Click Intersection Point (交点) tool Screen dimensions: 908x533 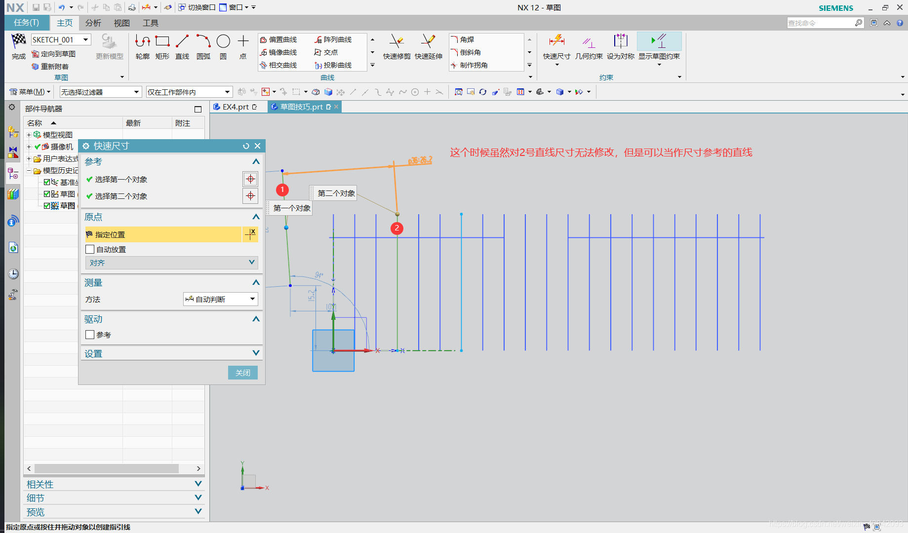pos(326,52)
